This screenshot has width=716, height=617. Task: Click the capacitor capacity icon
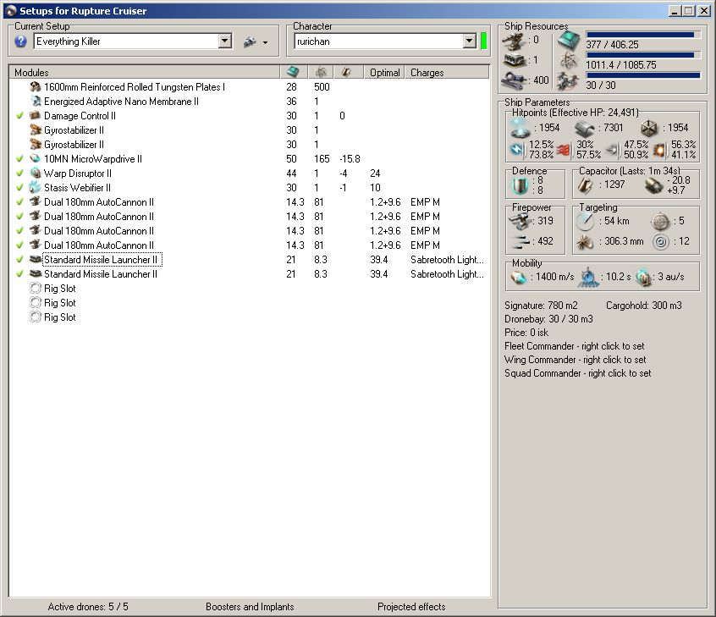pos(587,184)
